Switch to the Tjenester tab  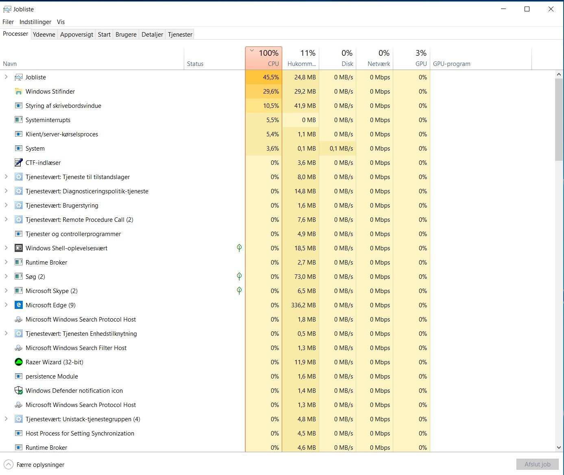(180, 35)
